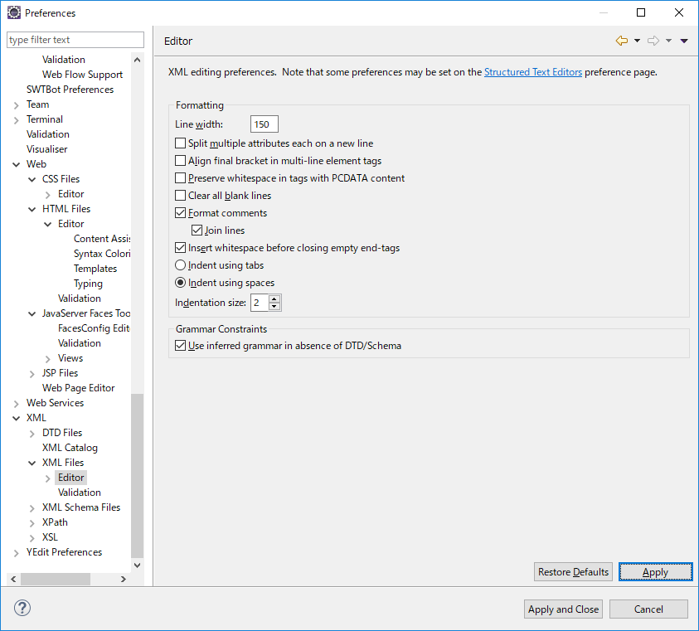Select Indent using spaces
The height and width of the screenshot is (631, 699).
180,283
